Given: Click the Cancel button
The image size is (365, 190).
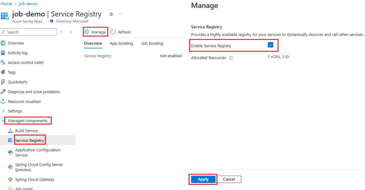Looking at the screenshot, I should pos(229,179).
